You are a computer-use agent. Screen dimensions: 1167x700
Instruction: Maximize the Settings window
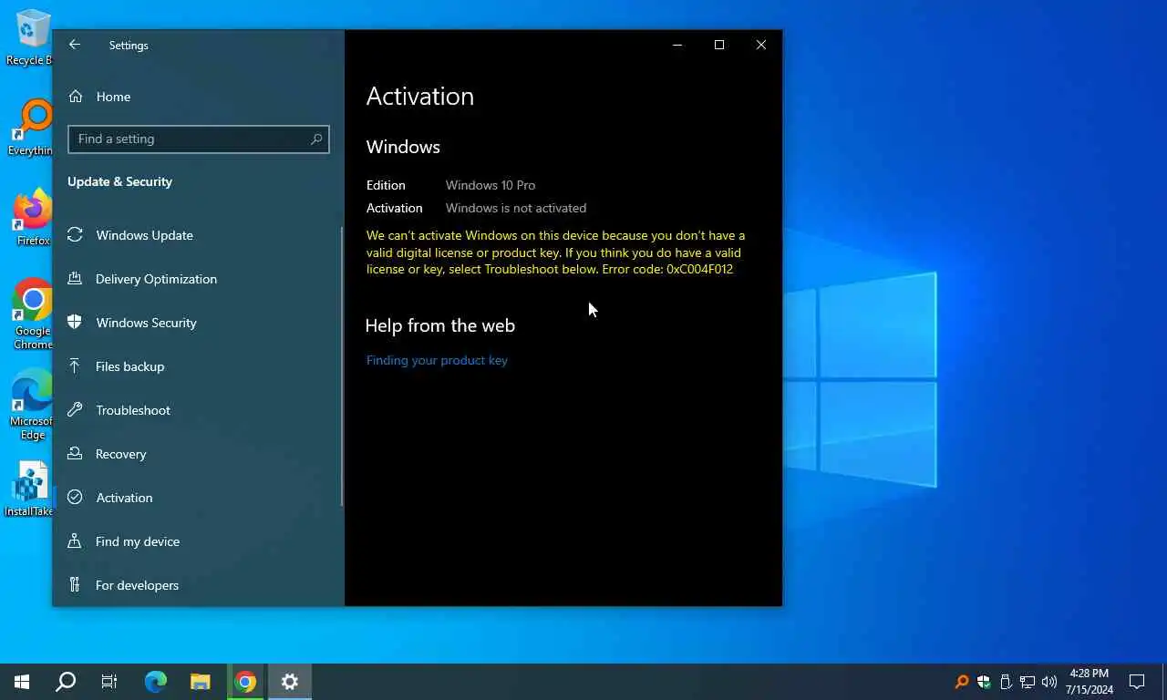(x=719, y=45)
